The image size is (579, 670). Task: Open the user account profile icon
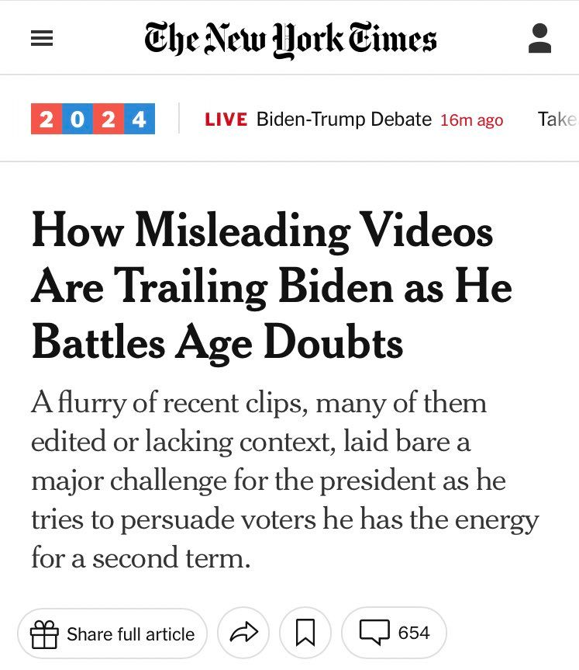point(539,39)
